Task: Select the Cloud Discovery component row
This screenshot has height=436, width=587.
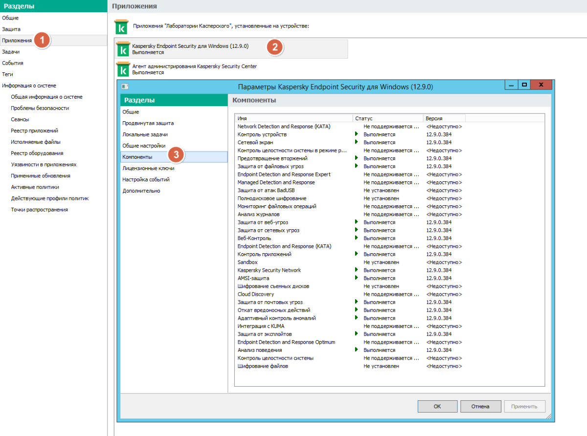Action: tap(390, 294)
